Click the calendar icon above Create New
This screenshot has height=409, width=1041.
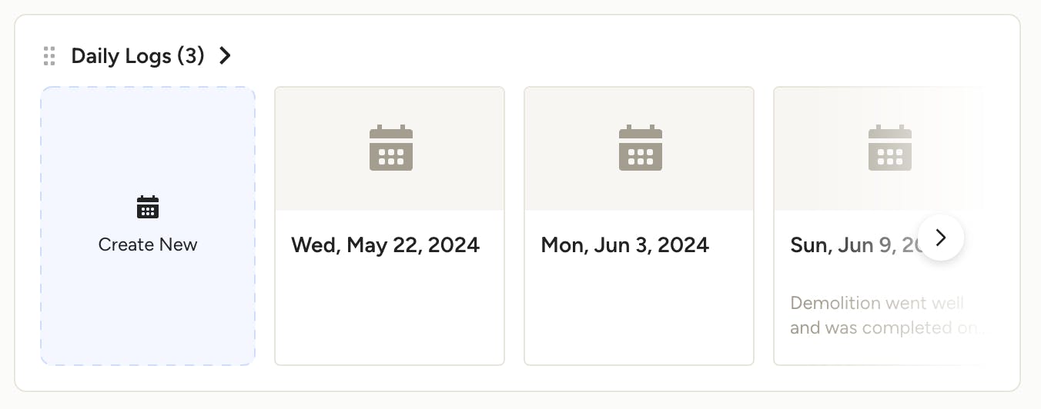[x=147, y=208]
